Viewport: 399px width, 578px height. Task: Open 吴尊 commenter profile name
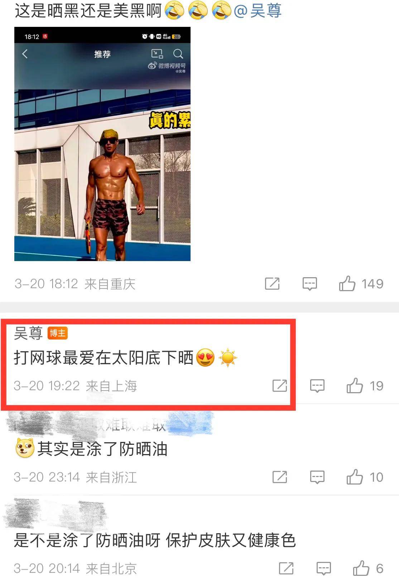click(x=28, y=333)
